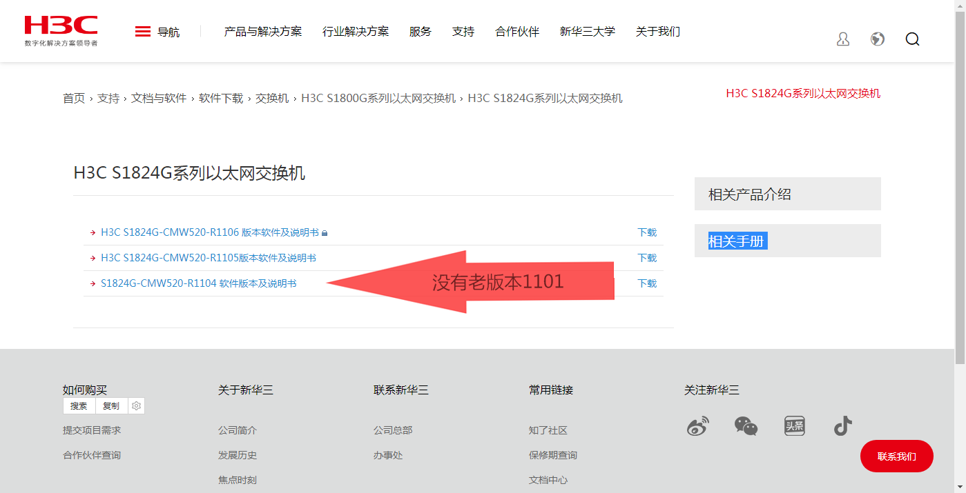Screen dimensions: 966x493
Task: Click 关于新华三 footer heading
Action: [x=246, y=390]
